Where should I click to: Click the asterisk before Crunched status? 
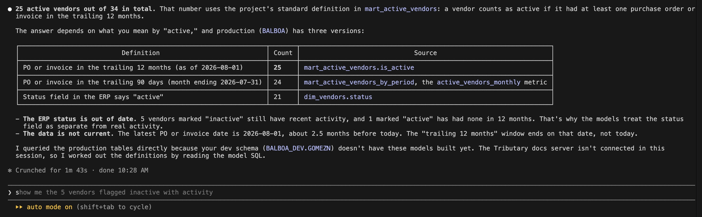(10, 171)
